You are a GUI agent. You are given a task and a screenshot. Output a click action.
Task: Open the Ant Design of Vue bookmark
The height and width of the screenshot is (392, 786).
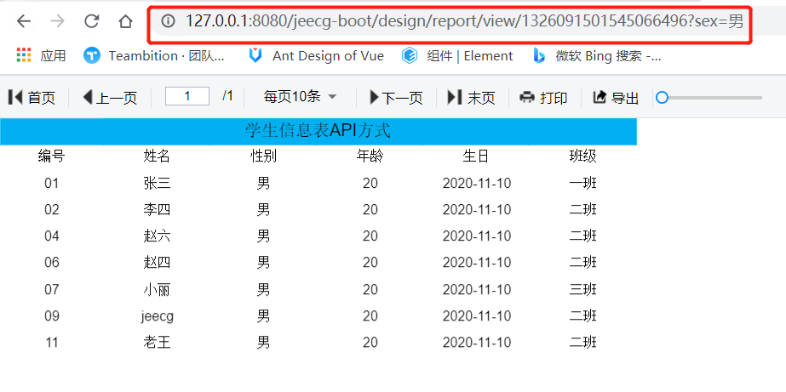point(316,55)
